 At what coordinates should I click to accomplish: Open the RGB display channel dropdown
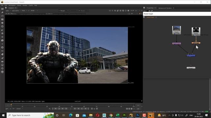24,10
